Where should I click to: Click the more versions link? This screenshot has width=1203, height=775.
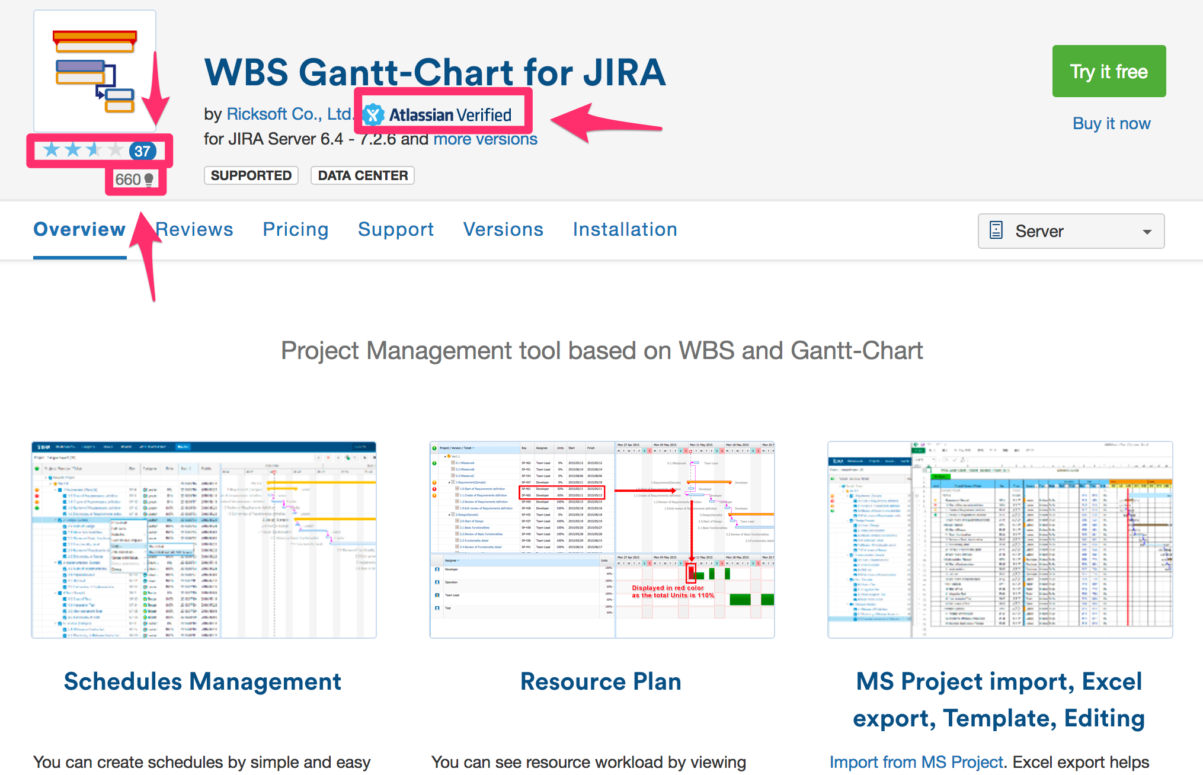point(485,139)
